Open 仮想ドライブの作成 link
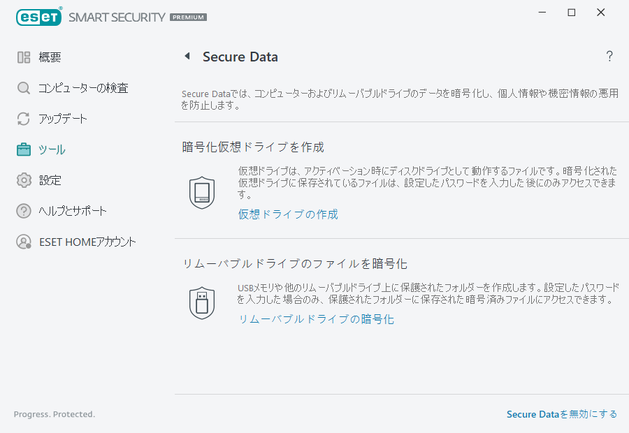Image resolution: width=629 pixels, height=433 pixels. (x=288, y=216)
